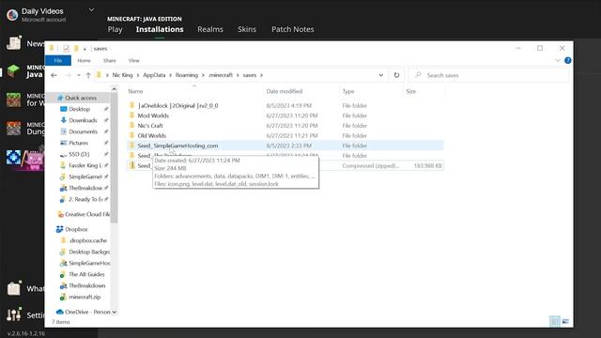
Task: Switch to details view icon in status bar
Action: coord(554,321)
